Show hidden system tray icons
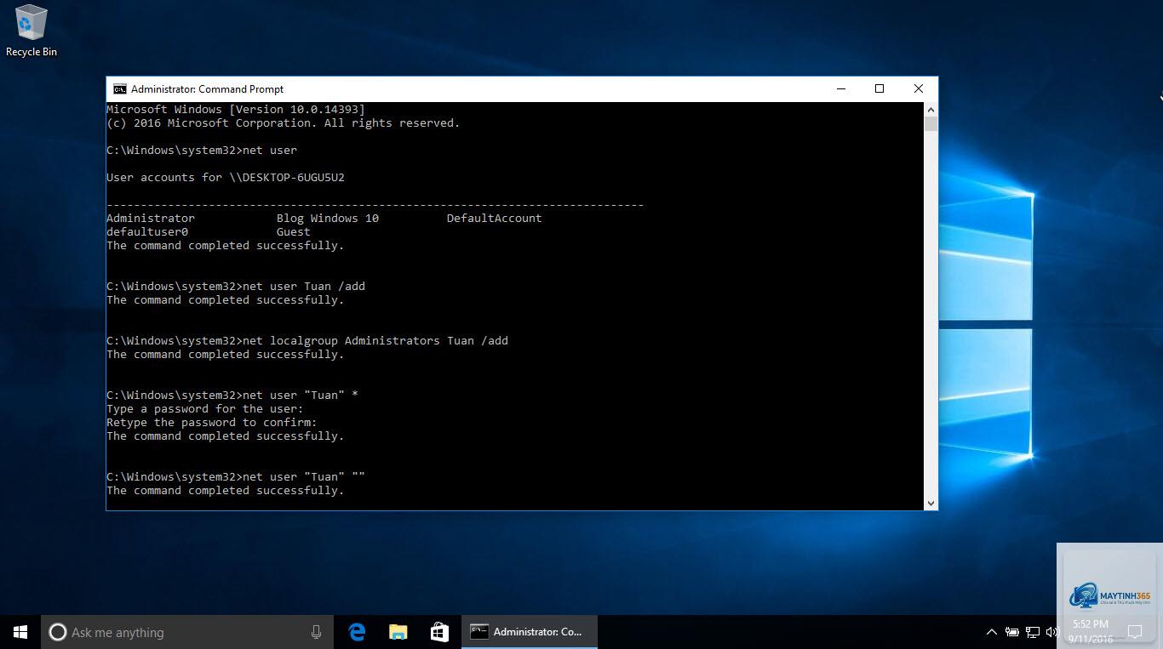 click(x=991, y=632)
